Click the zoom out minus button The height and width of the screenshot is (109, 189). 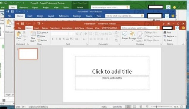[152, 107]
